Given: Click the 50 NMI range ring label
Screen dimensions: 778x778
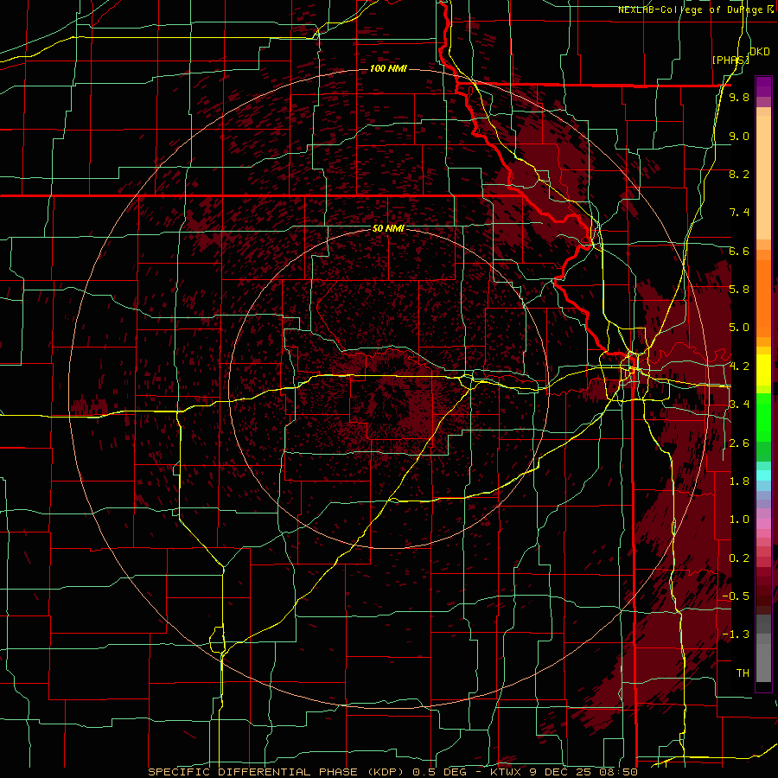Looking at the screenshot, I should tap(388, 229).
